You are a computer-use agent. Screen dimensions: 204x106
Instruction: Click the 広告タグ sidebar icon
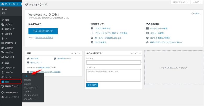coord(2,48)
